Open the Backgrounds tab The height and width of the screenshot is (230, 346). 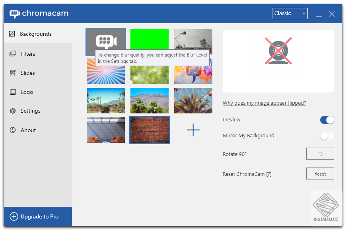38,34
